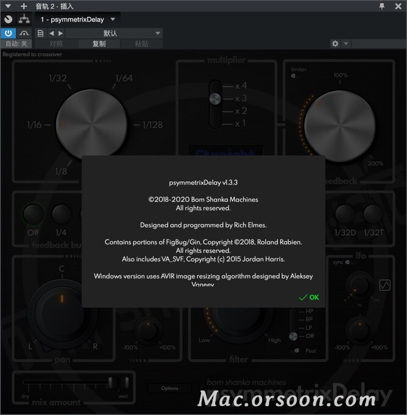
Task: Click the small knob right of pan
Action: point(148,330)
